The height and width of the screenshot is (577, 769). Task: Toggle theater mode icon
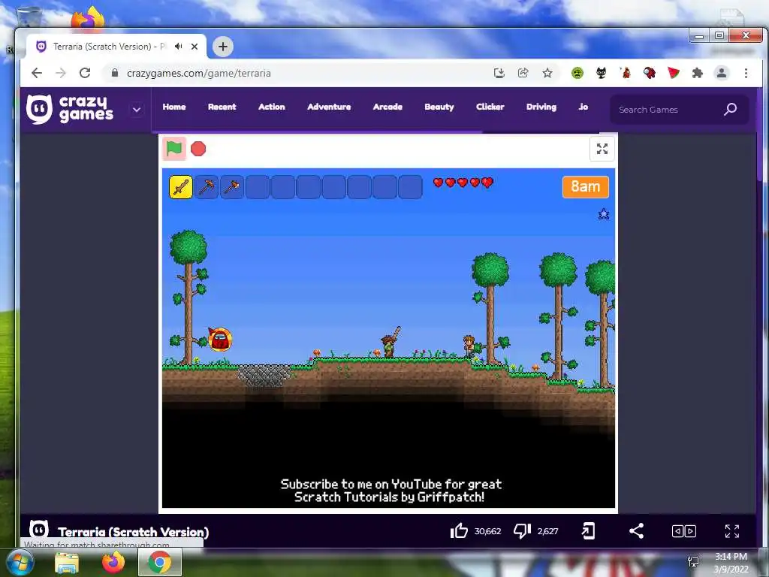(683, 531)
